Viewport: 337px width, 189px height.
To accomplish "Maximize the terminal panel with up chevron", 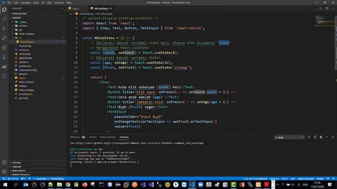I will pos(326,137).
